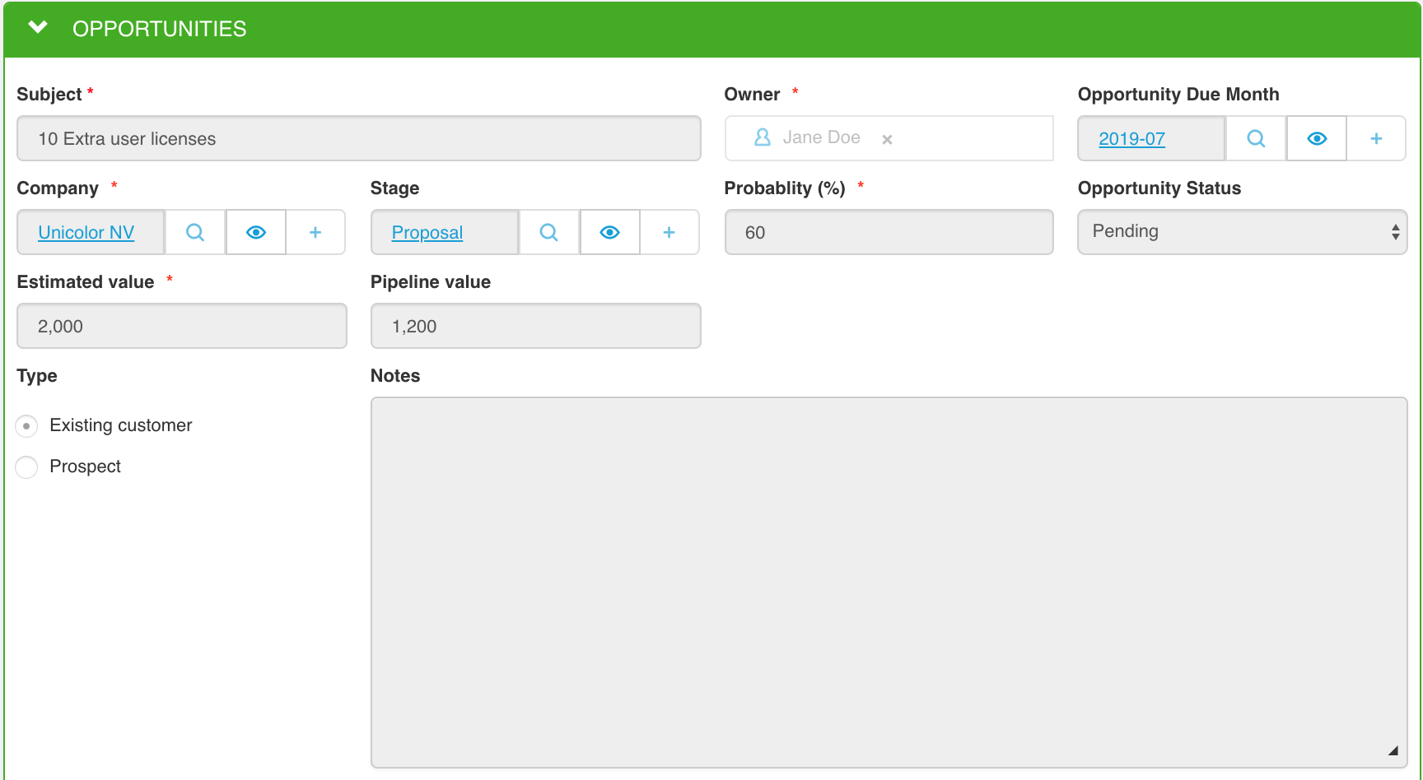The image size is (1423, 780).
Task: Open the 2019-07 due month link
Action: coord(1131,139)
